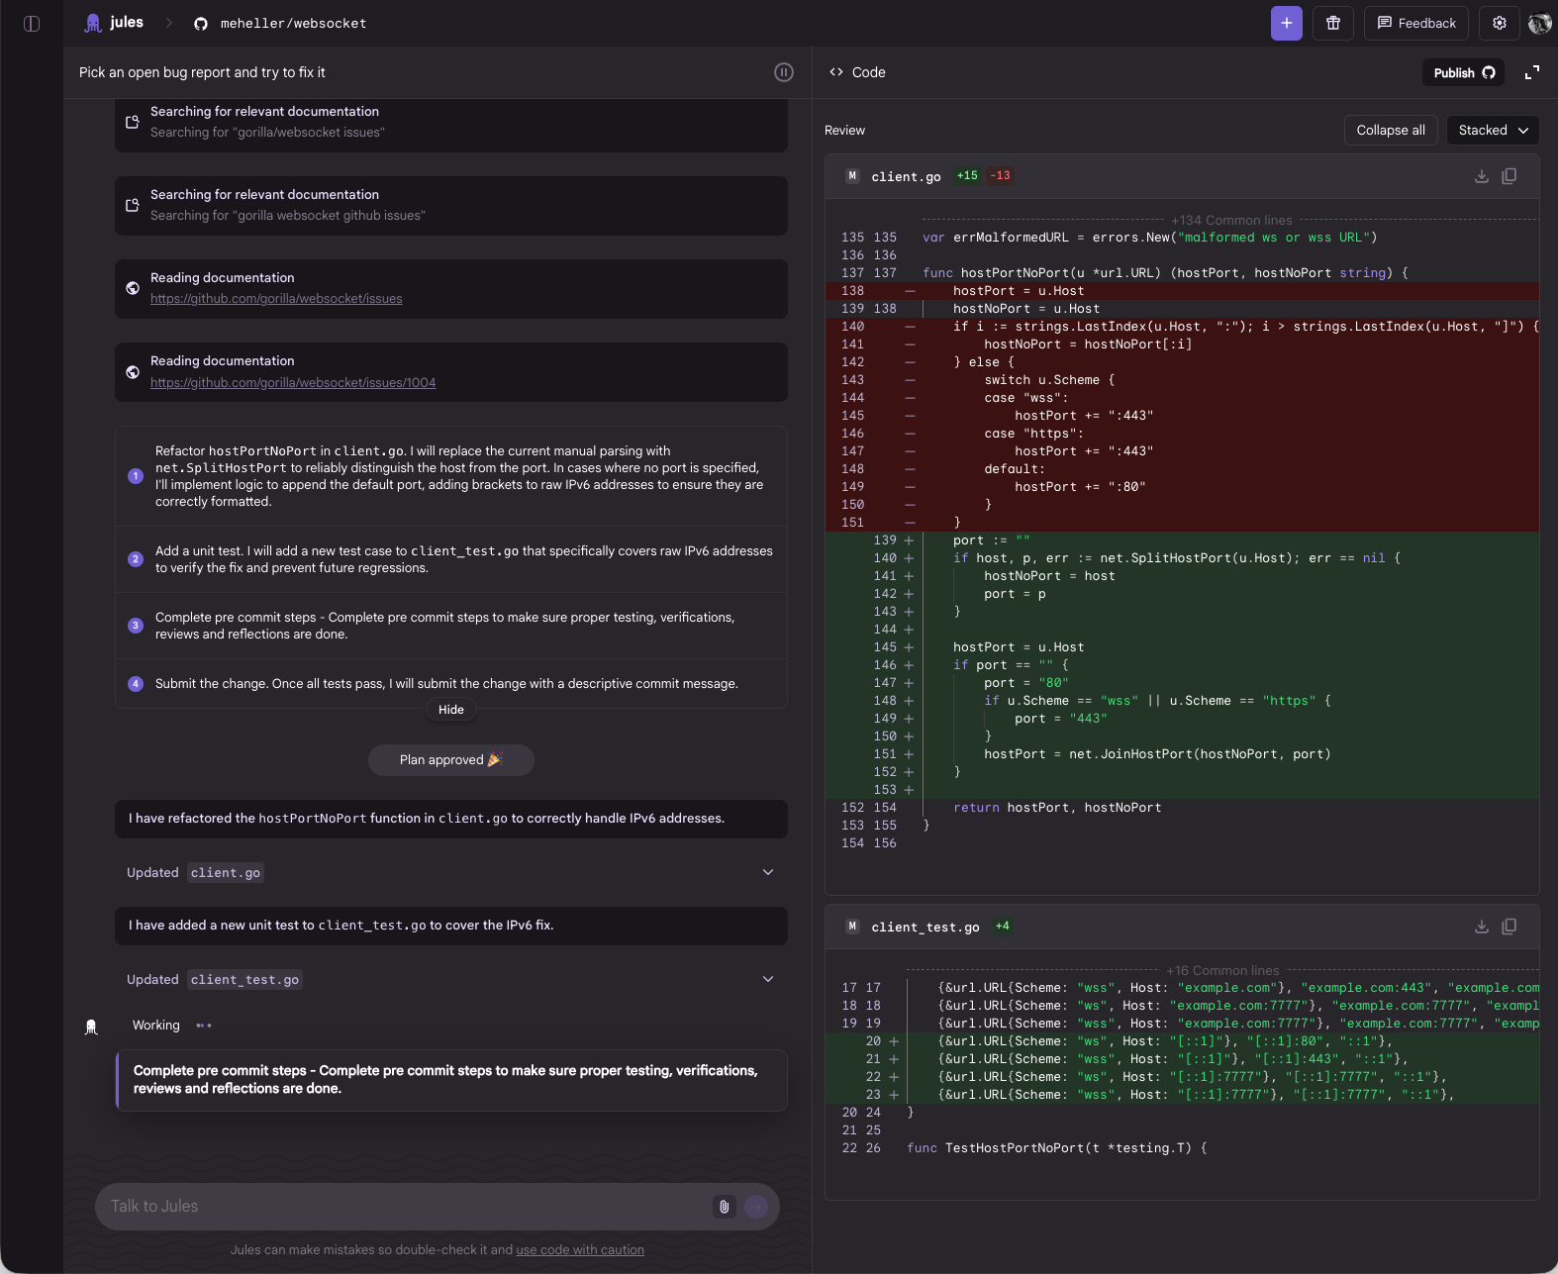Copy client_test.go diff contents
The image size is (1558, 1274).
click(1509, 927)
